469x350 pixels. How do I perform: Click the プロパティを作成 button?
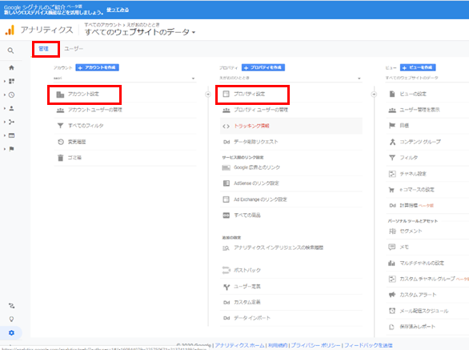[263, 67]
